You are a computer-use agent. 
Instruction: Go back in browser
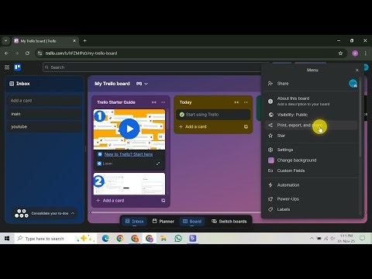click(x=6, y=53)
